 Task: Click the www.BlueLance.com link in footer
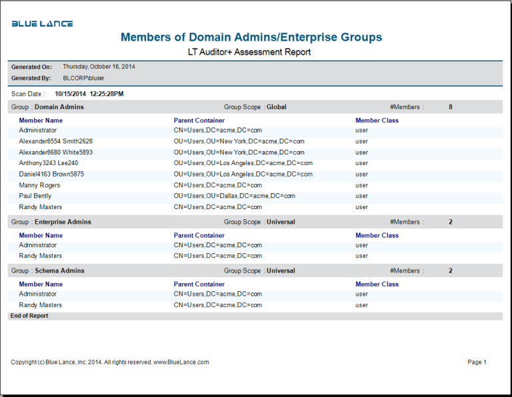(x=181, y=362)
